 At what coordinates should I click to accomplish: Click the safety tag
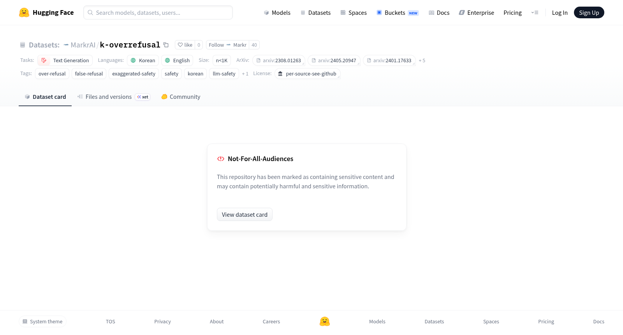tap(171, 74)
